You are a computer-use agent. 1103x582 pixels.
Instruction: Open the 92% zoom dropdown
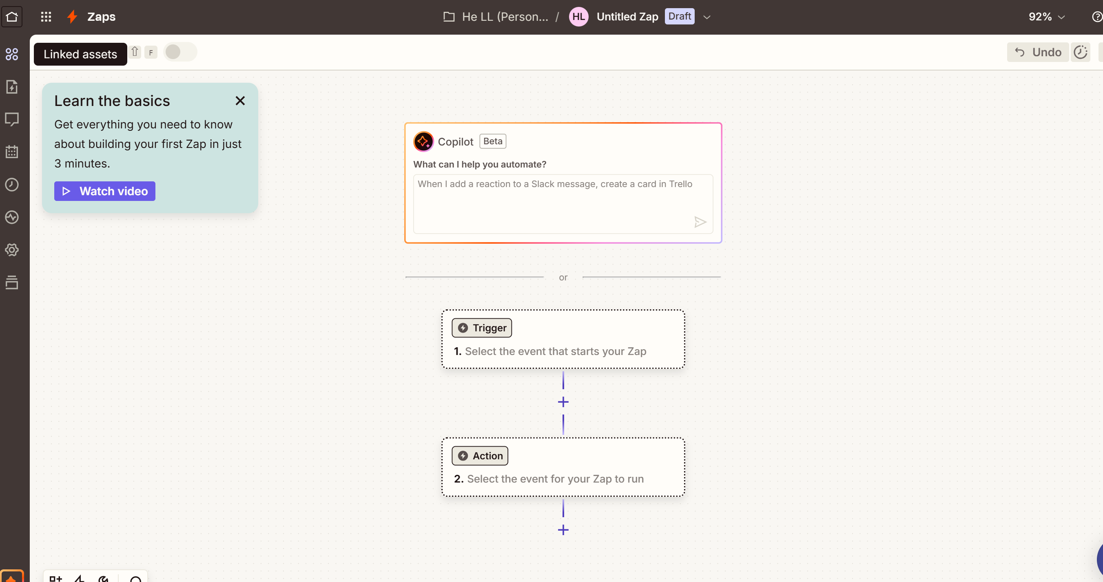click(1046, 17)
